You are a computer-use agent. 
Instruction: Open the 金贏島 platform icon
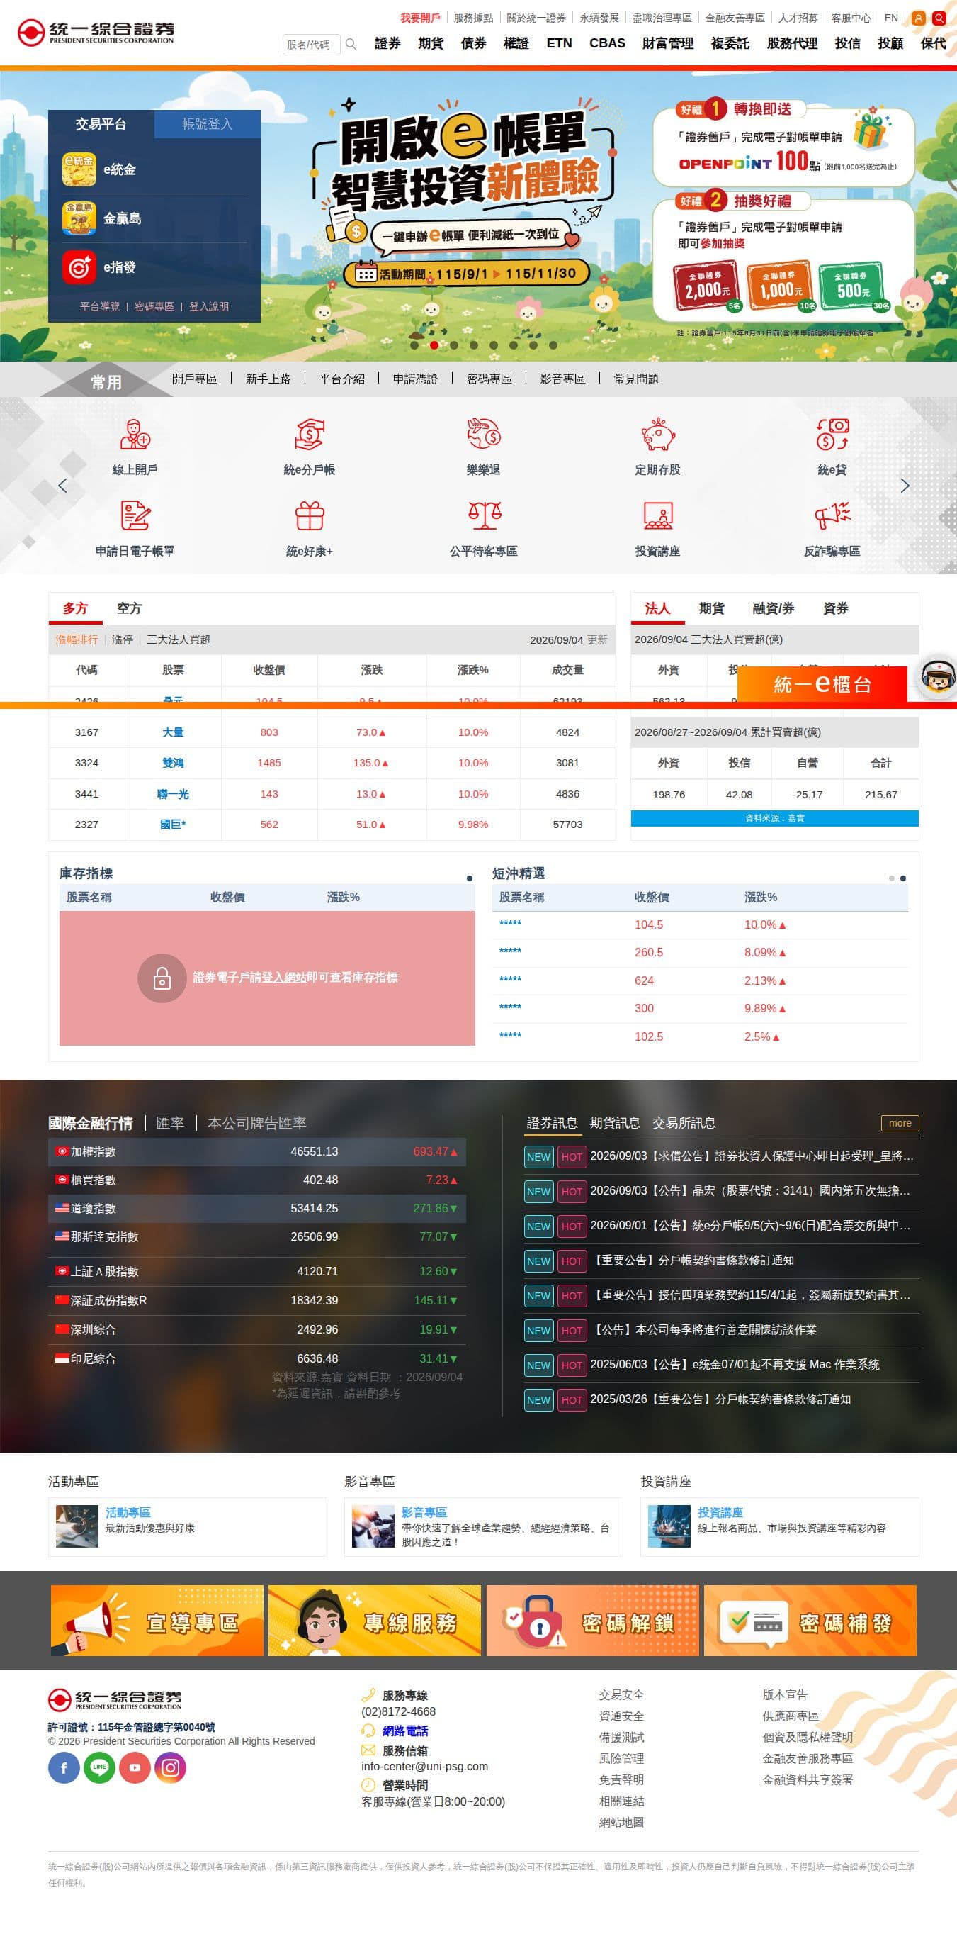click(79, 218)
